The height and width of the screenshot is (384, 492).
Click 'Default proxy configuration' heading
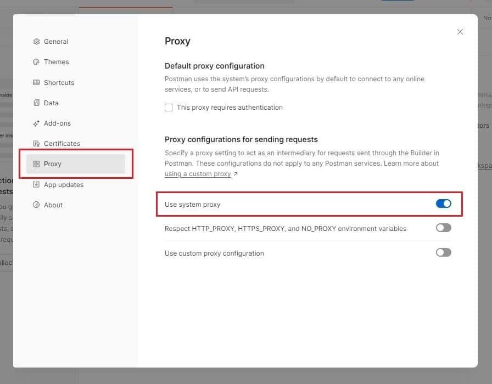(215, 66)
